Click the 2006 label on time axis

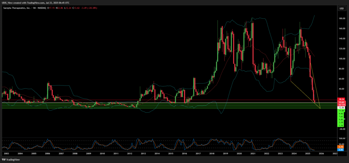tap(47, 154)
